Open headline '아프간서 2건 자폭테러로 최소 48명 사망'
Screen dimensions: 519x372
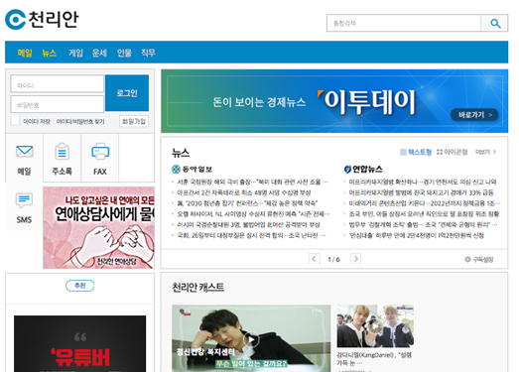[244, 192]
